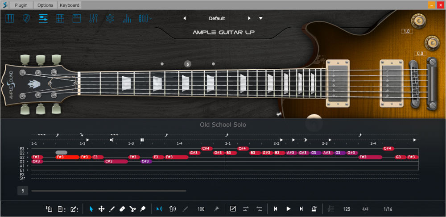Click the first swap-arrows icon
446x217 pixels.
pos(246,209)
